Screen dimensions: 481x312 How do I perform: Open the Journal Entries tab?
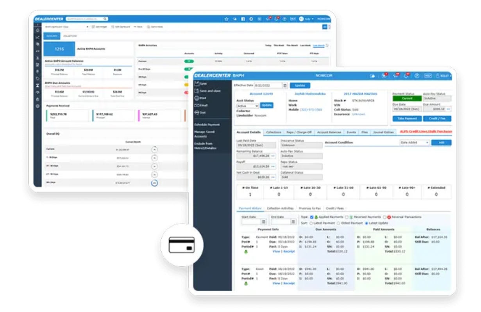[x=383, y=133]
